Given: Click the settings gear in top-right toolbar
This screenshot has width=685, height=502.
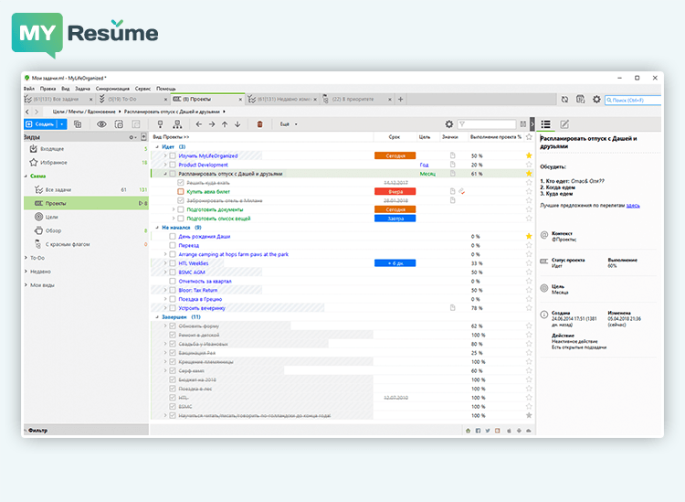Looking at the screenshot, I should (x=596, y=99).
